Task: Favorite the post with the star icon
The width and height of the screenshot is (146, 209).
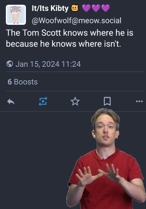Action: [75, 101]
